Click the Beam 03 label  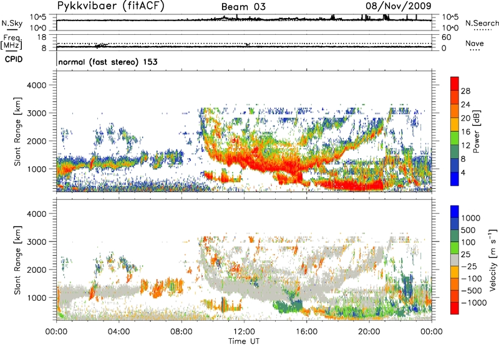point(243,7)
